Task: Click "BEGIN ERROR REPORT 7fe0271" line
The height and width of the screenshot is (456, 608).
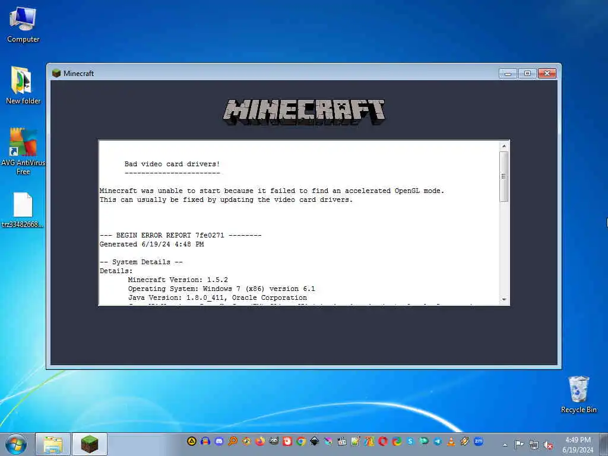Action: [x=180, y=235]
